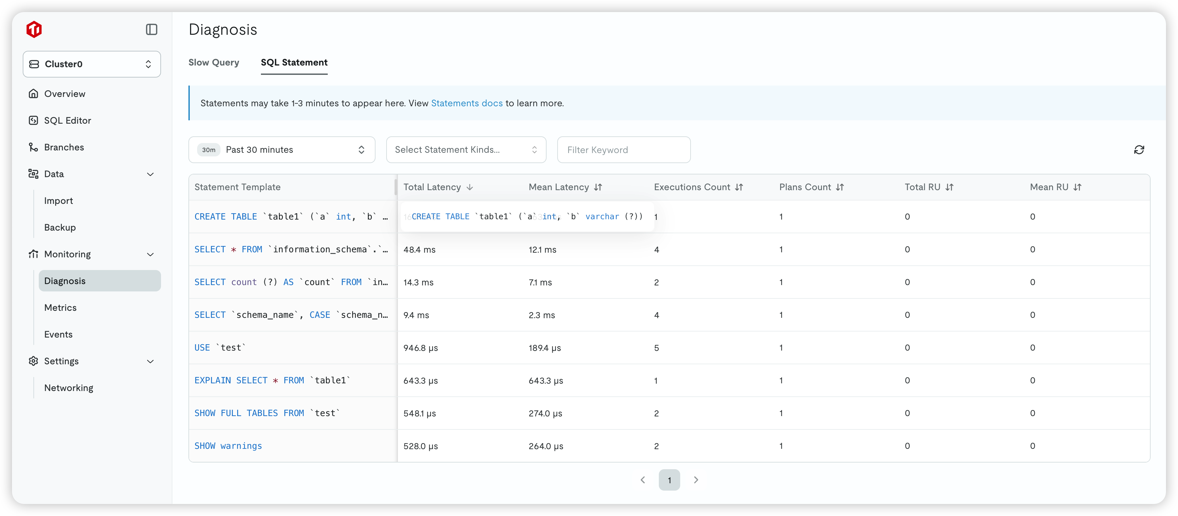The image size is (1178, 516).
Task: Collapse the Monitoring section chevron
Action: coord(150,254)
